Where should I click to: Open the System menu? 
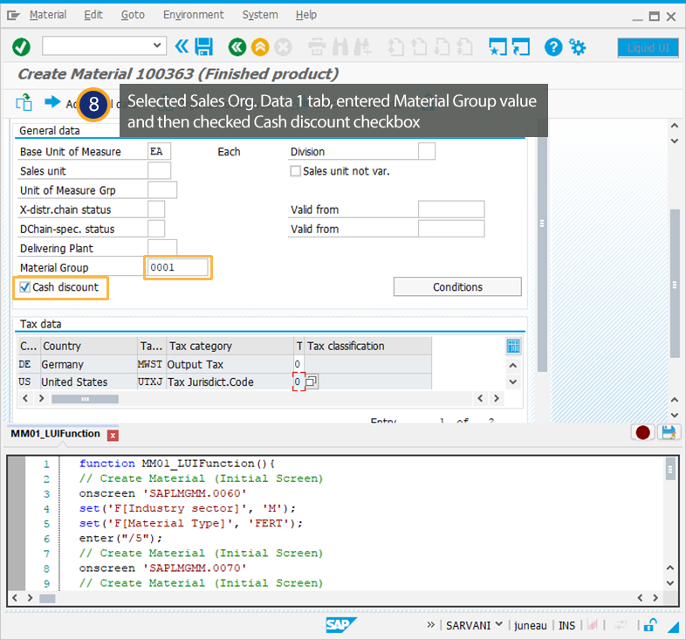coord(260,15)
